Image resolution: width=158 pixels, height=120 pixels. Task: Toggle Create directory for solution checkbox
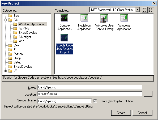pyautogui.click(x=95, y=101)
